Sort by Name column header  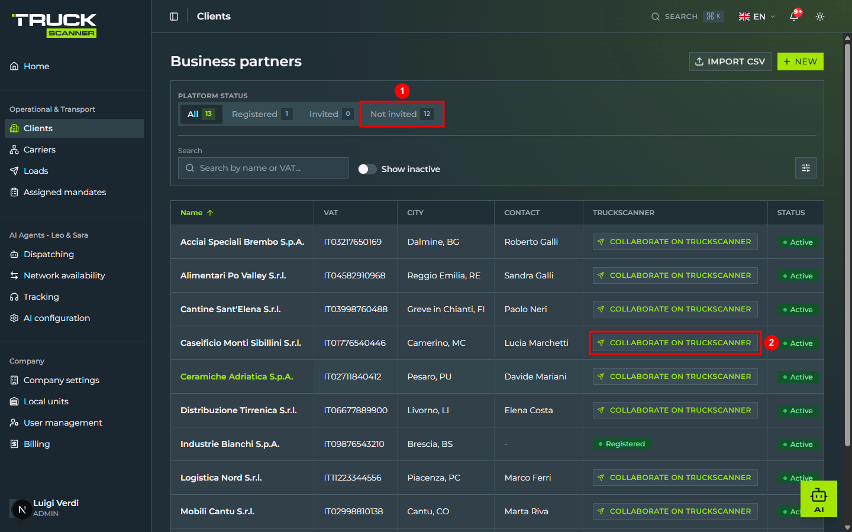(x=196, y=213)
